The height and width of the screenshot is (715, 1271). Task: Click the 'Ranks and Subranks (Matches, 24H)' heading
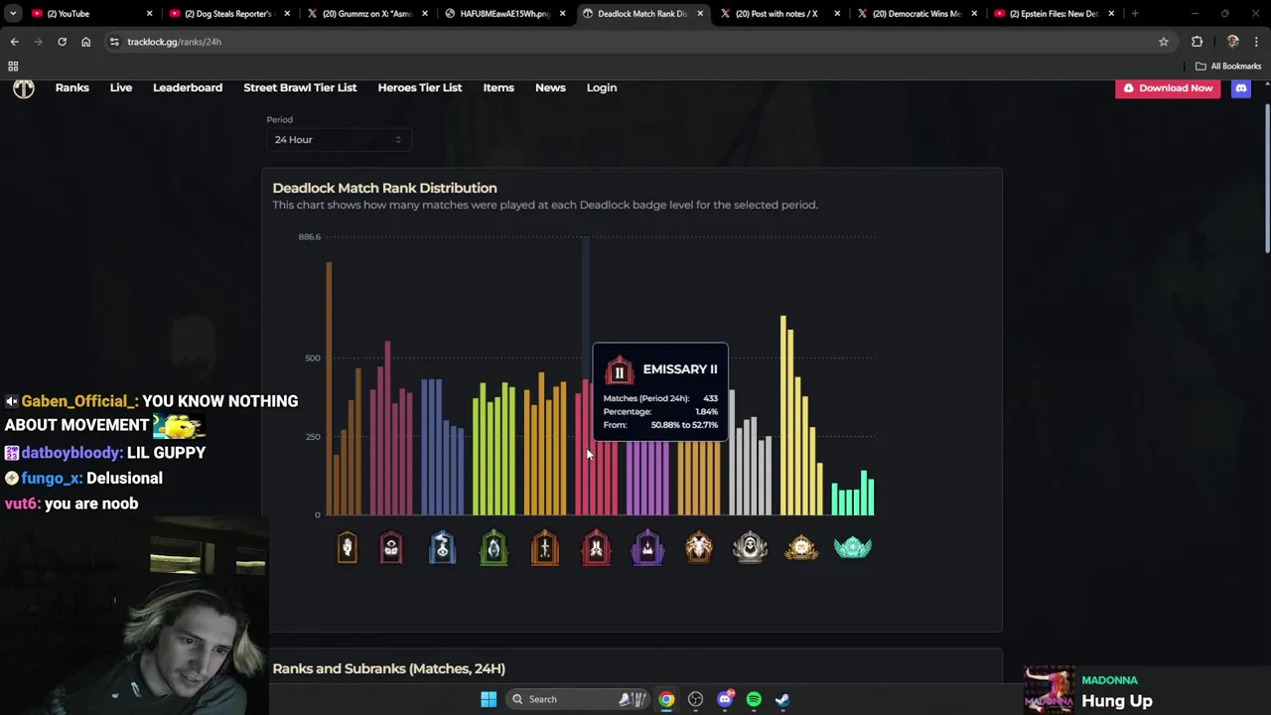[x=388, y=669]
